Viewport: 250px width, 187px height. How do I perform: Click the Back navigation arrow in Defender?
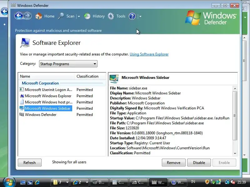(x=19, y=16)
